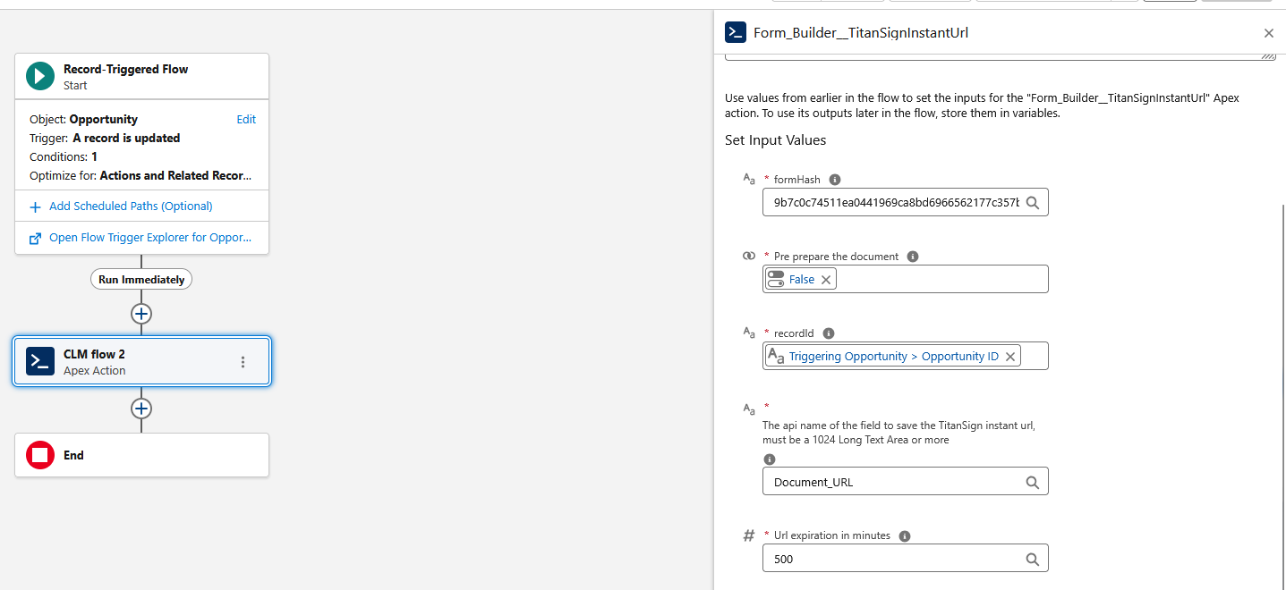Open lookup in Url expiration field
The height and width of the screenshot is (590, 1286).
click(1032, 560)
